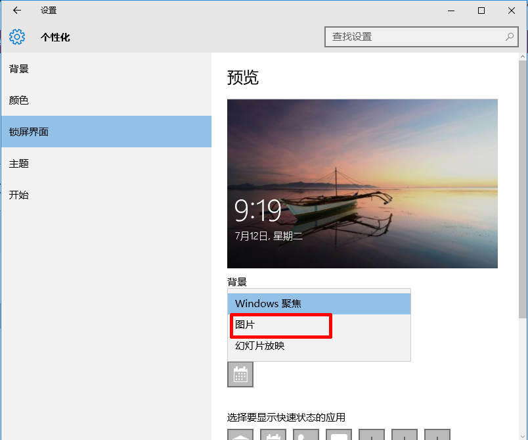Choose 幻灯片放映 as lock screen background

[x=281, y=345]
